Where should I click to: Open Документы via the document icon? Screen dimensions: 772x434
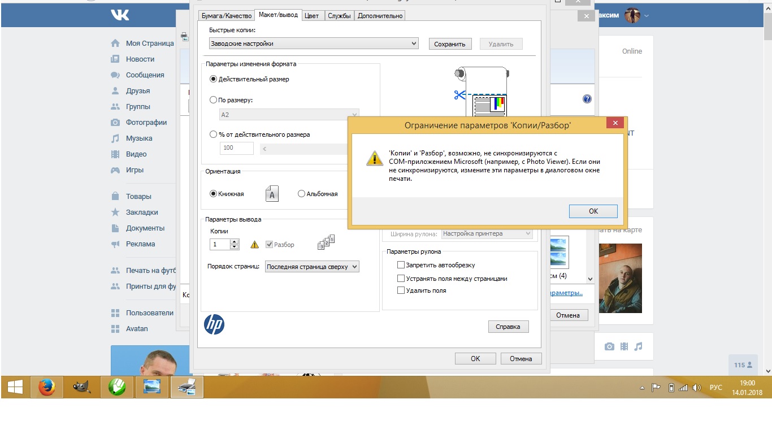point(115,228)
